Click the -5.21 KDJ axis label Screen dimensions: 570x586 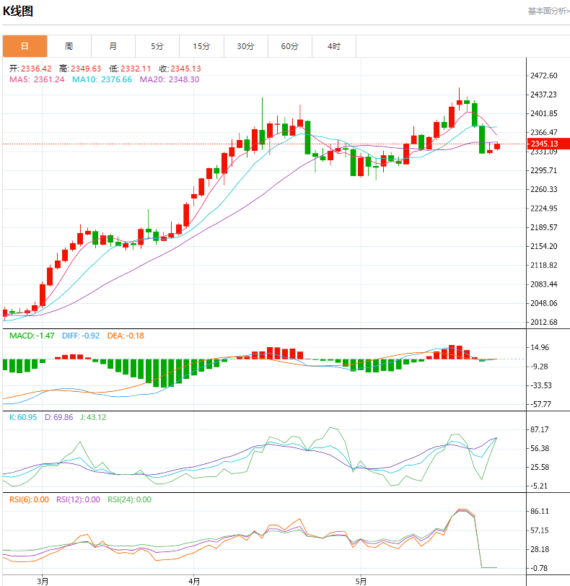pos(540,486)
